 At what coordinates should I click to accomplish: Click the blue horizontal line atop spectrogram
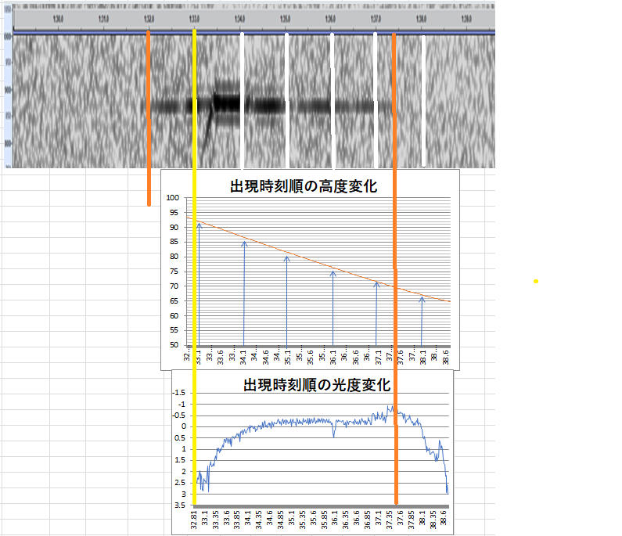coord(250,33)
